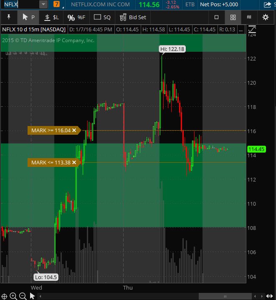Select the pointer P tool
This screenshot has height=300, width=276.
[28, 17]
